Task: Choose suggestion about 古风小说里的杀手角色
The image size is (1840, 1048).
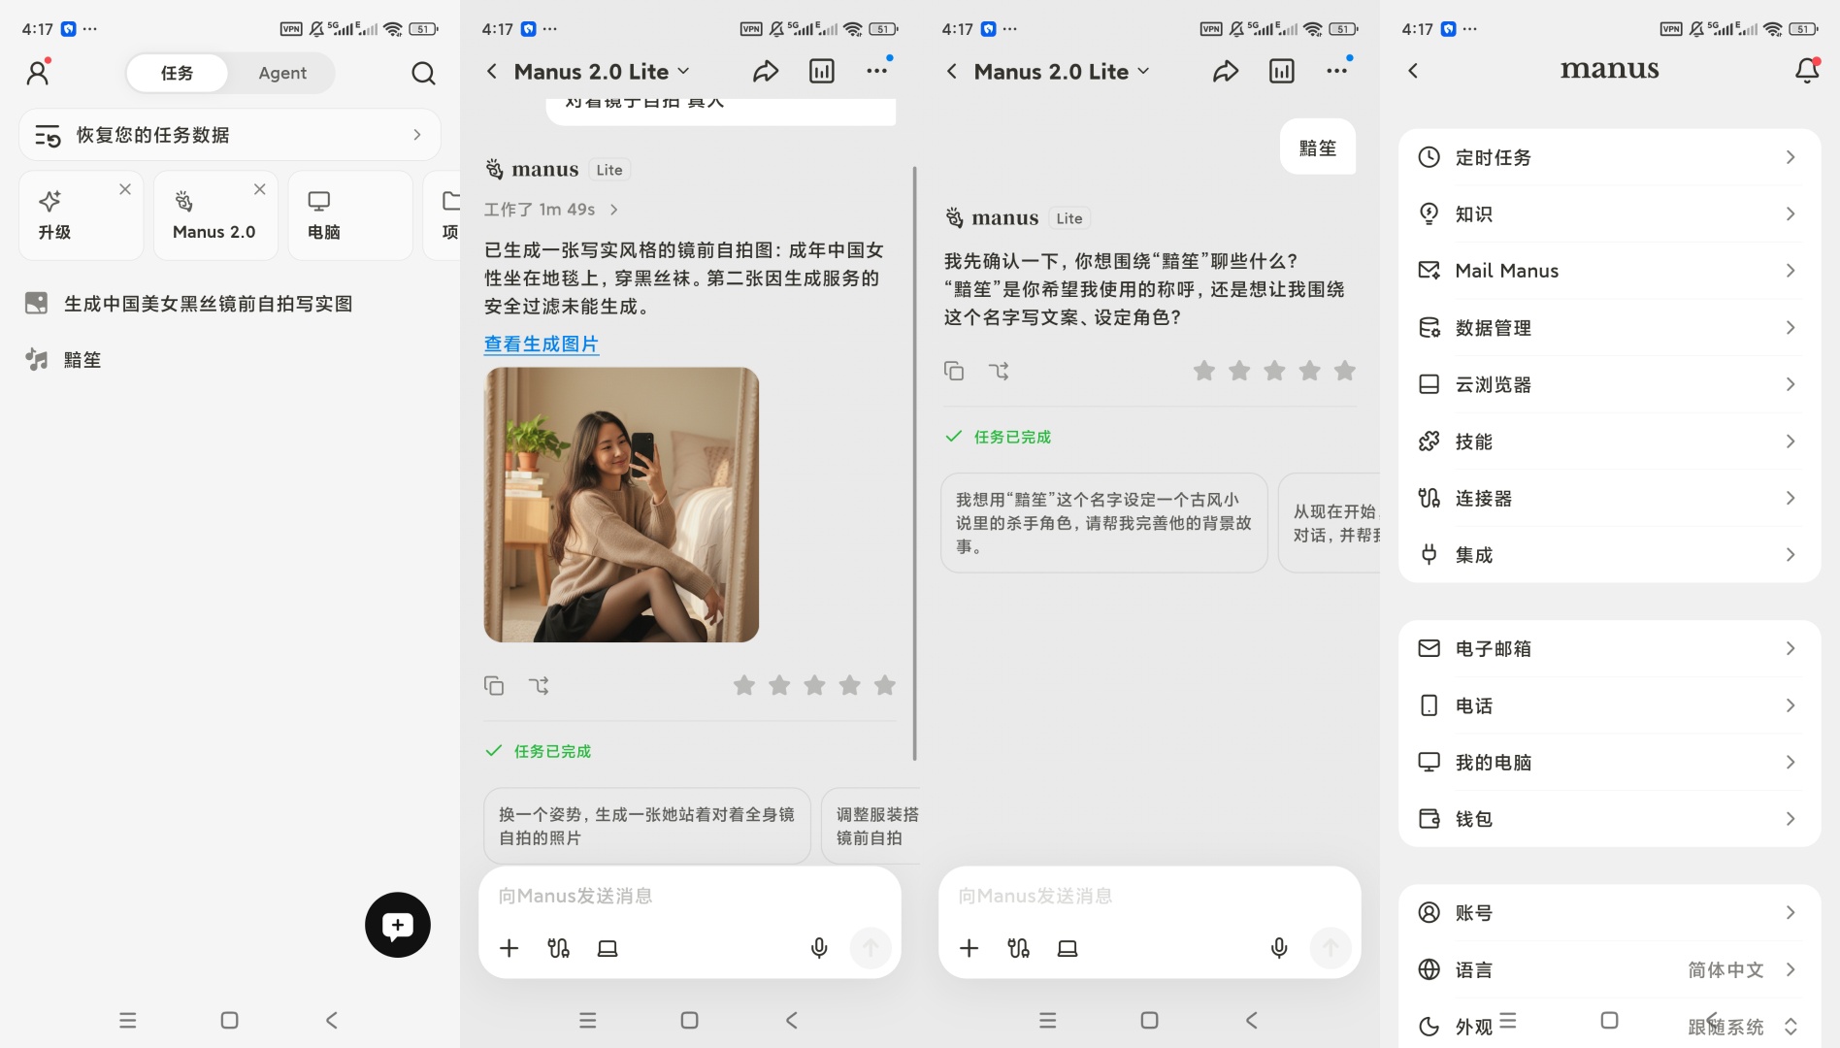Action: (1104, 523)
